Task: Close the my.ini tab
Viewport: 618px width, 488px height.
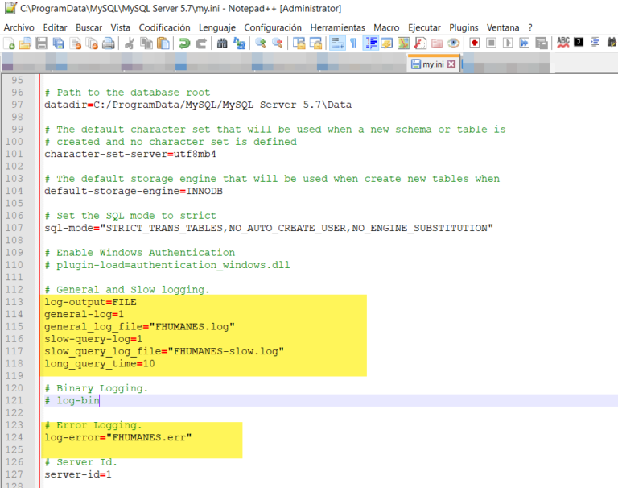Action: [451, 64]
